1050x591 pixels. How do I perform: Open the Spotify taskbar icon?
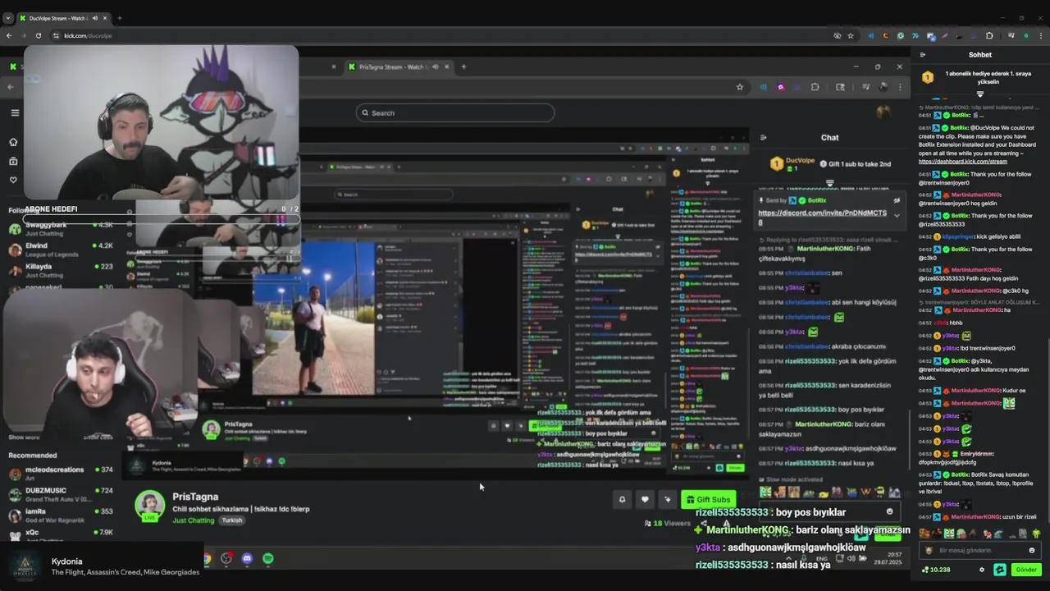[x=268, y=558]
